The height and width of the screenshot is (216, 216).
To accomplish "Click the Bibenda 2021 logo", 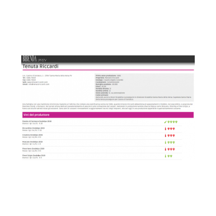I will [35, 59].
